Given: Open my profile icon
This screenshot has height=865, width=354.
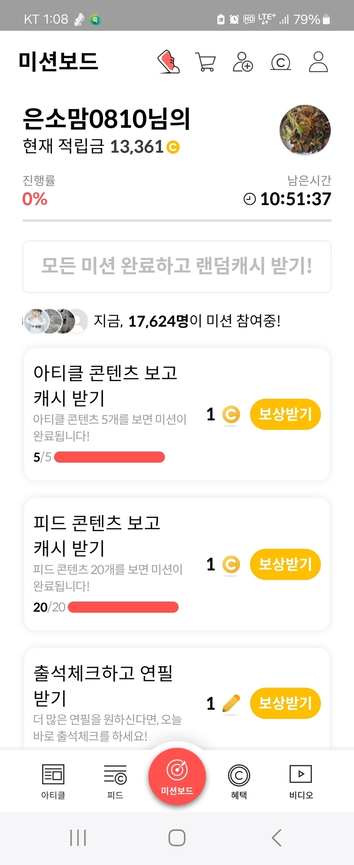Looking at the screenshot, I should 318,62.
